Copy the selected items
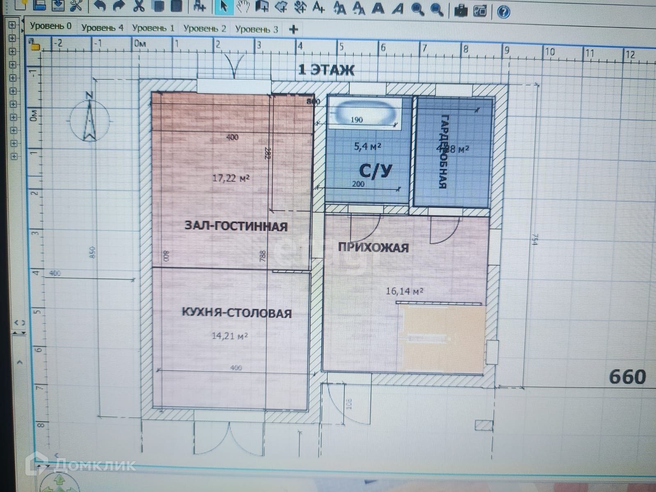 tap(159, 6)
